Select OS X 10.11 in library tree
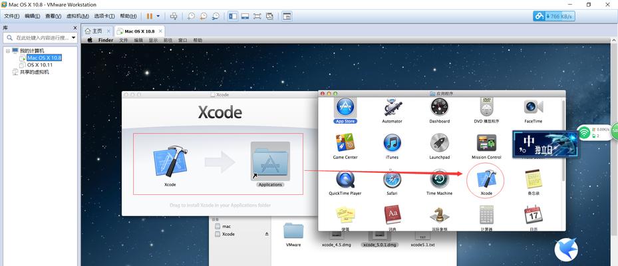Screen dimensions: 618x266 [39, 65]
